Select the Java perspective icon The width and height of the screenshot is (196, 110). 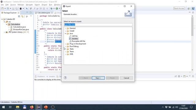coord(193,9)
